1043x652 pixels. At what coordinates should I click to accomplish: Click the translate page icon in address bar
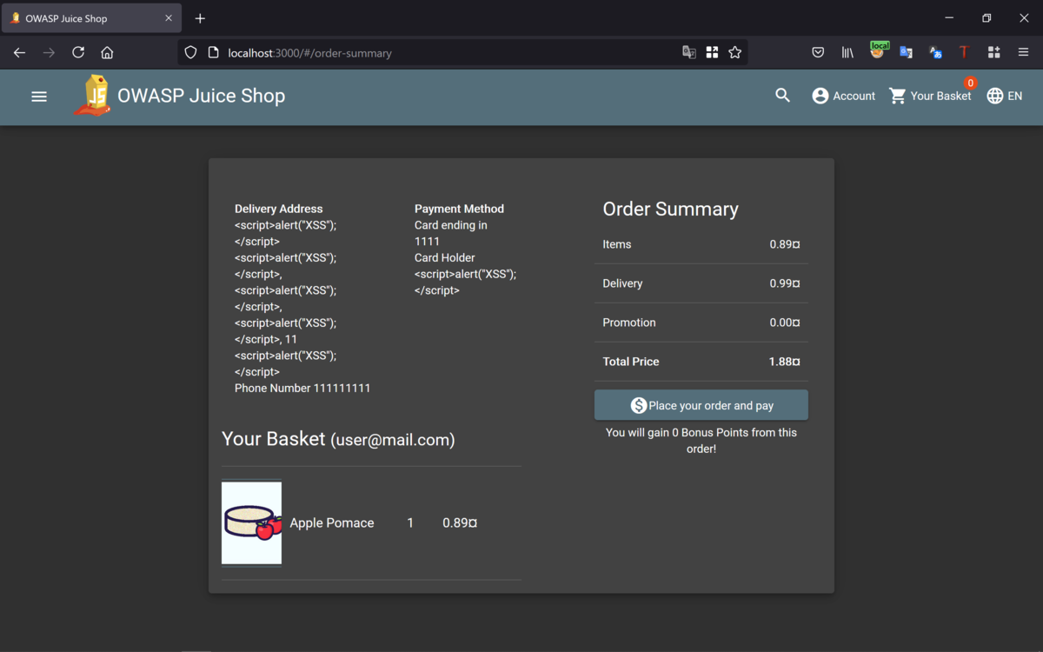(x=689, y=52)
